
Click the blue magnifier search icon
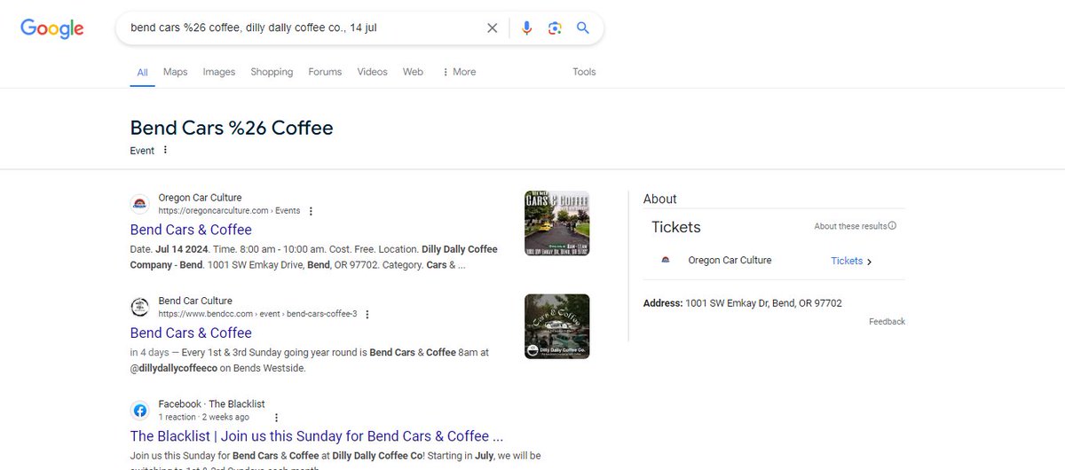pyautogui.click(x=583, y=28)
